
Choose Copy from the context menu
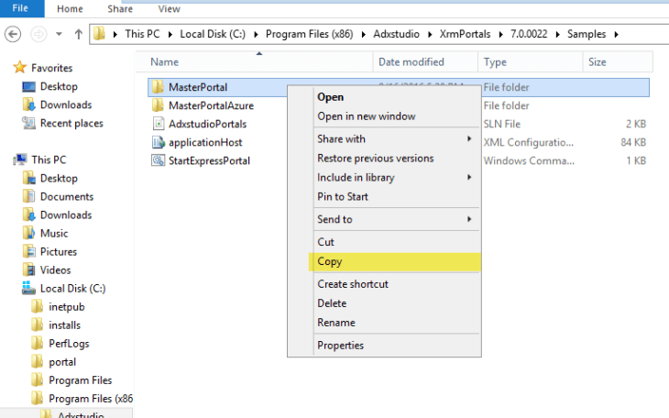coord(330,261)
